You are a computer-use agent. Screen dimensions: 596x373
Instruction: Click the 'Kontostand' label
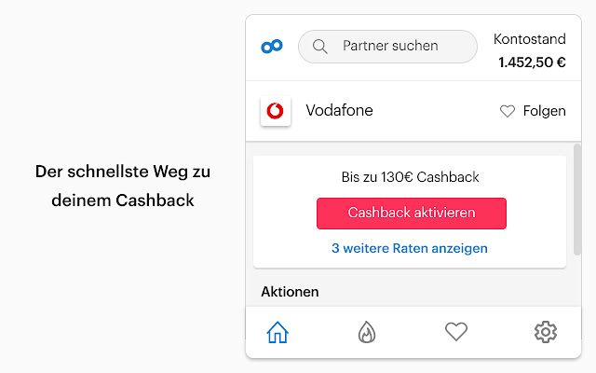529,39
